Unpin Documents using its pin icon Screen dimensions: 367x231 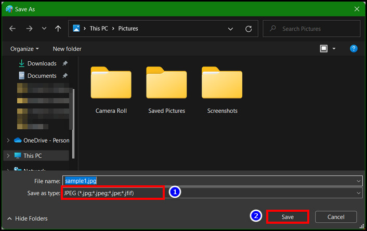[x=65, y=76]
